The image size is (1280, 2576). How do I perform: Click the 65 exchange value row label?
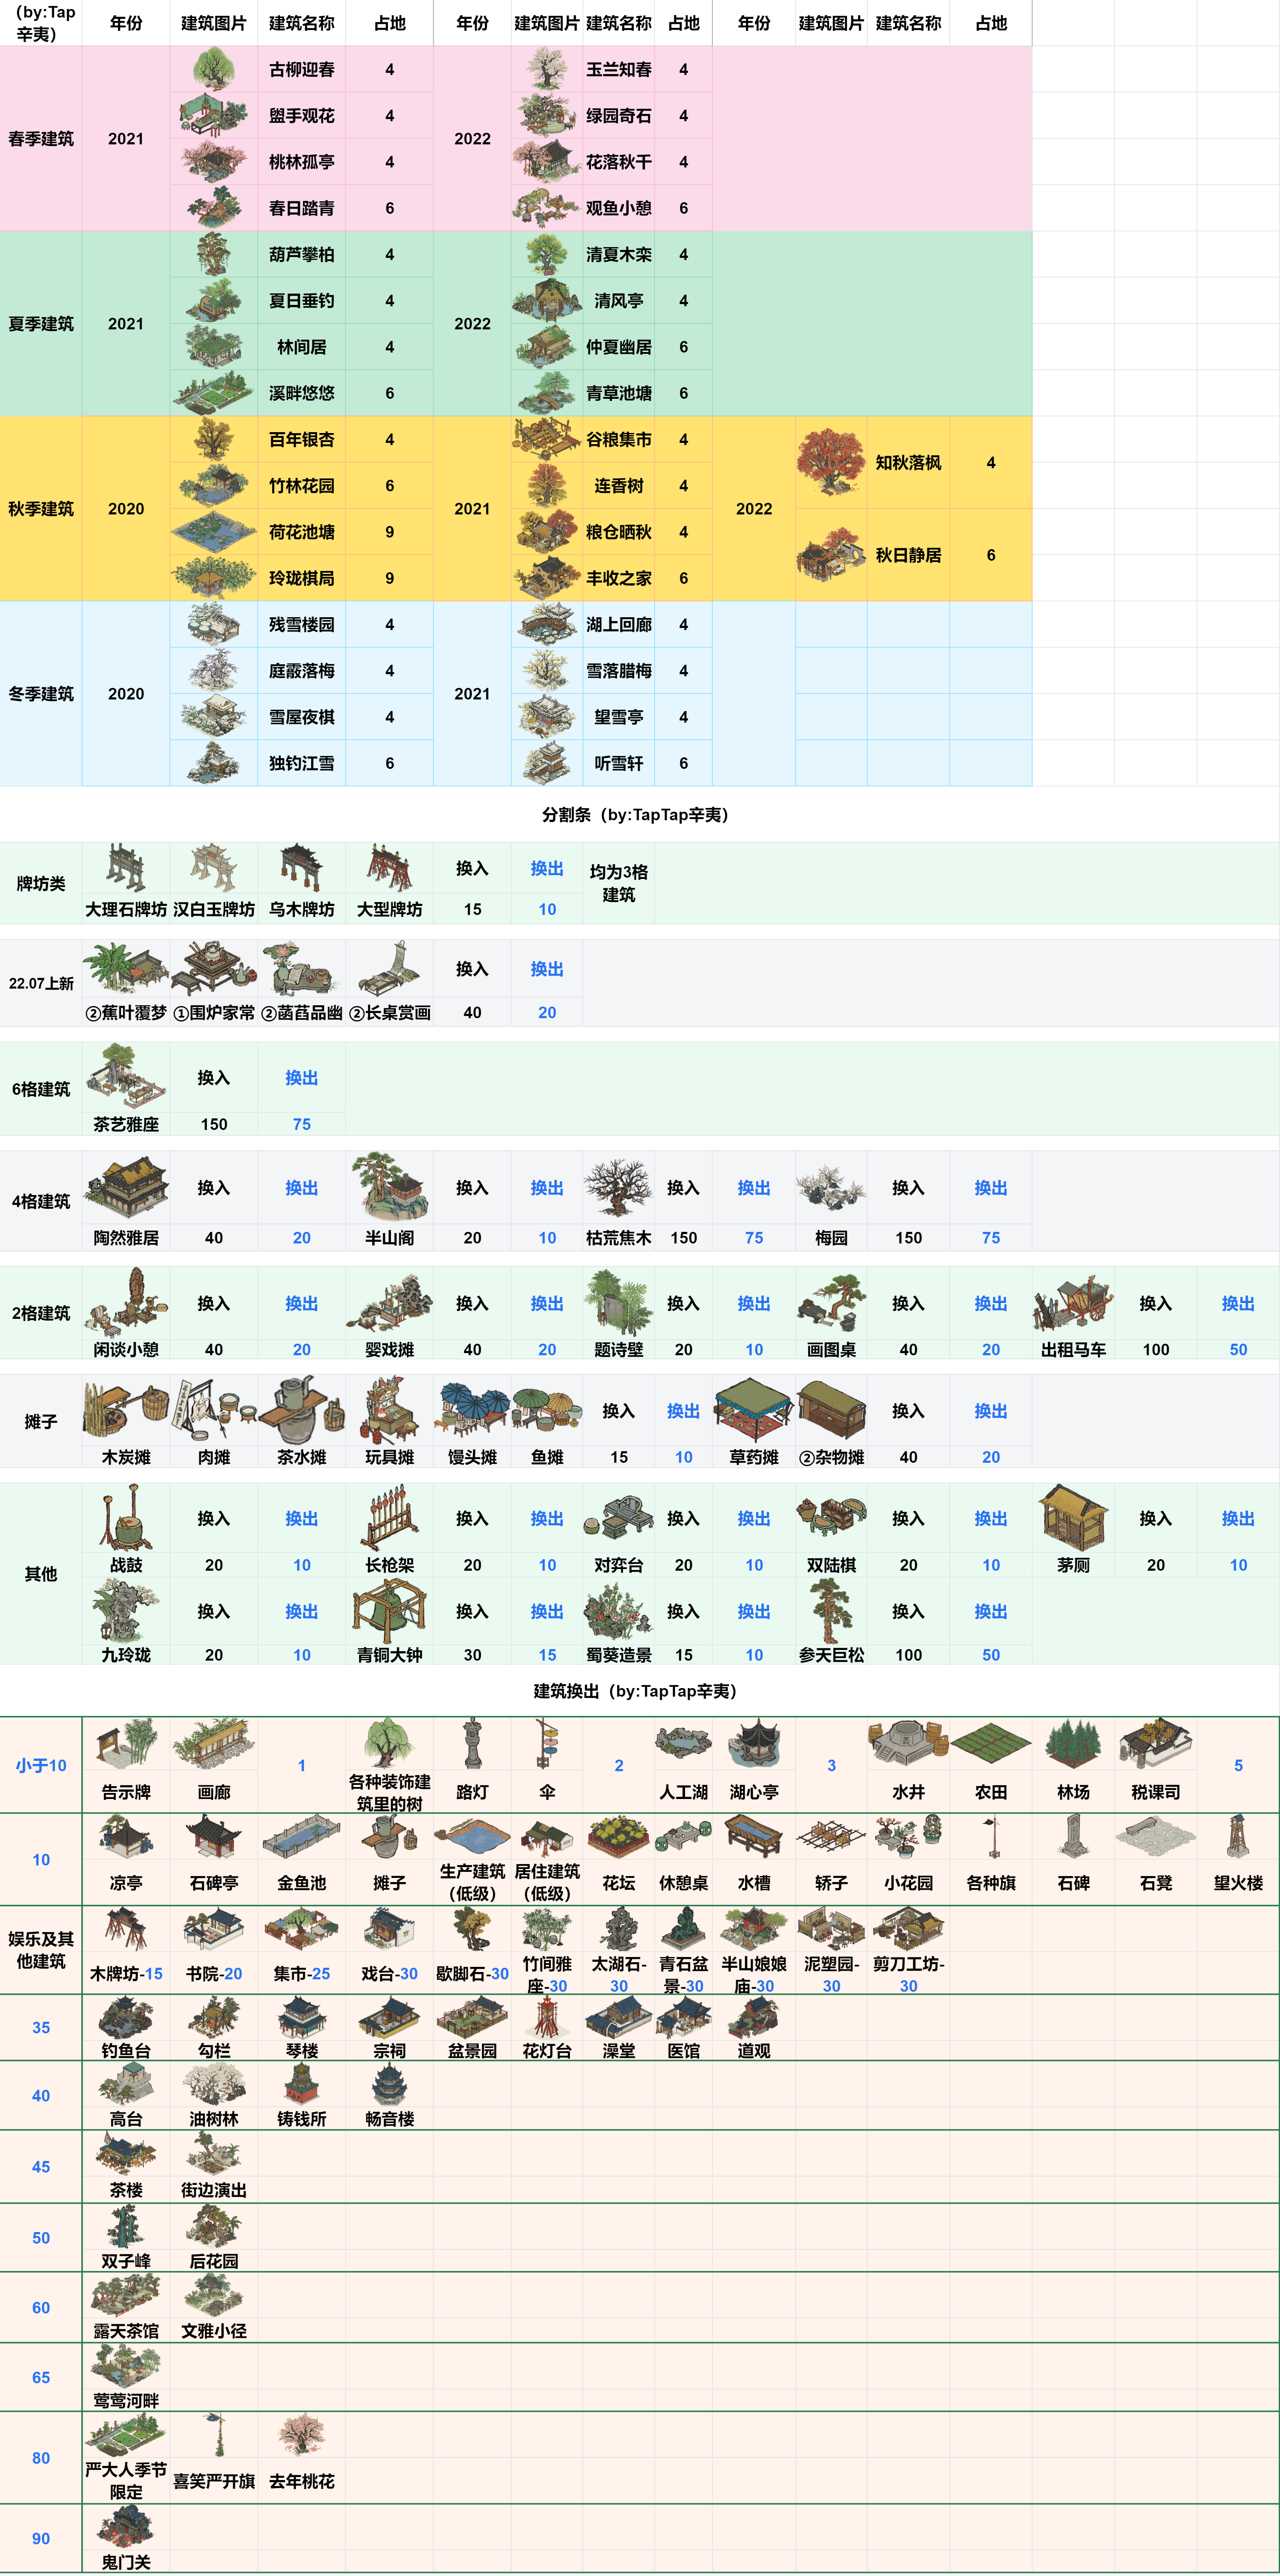point(41,2377)
